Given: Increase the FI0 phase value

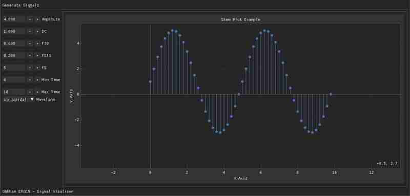Looking at the screenshot, I should click(37, 43).
